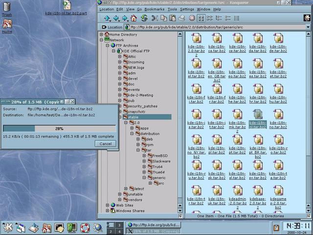Expand the Web Sites tree node
313x235 pixels.
(108, 205)
